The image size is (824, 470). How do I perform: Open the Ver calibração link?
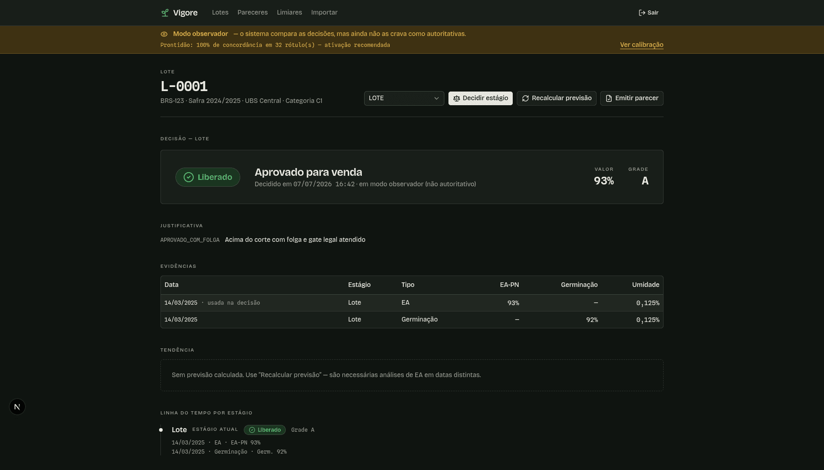click(x=642, y=45)
